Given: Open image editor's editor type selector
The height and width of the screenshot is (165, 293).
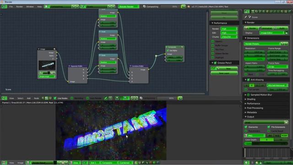Looking at the screenshot, I should (4, 163).
